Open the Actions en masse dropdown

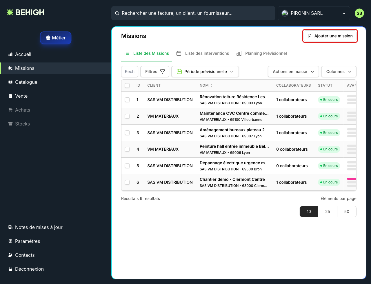[293, 72]
